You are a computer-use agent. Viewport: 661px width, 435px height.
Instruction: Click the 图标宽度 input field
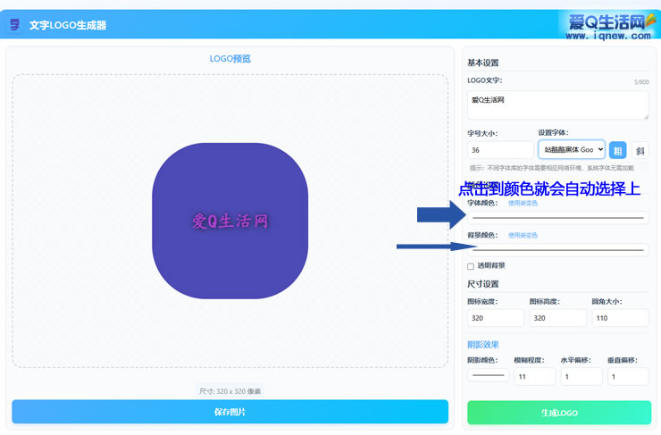click(x=495, y=318)
